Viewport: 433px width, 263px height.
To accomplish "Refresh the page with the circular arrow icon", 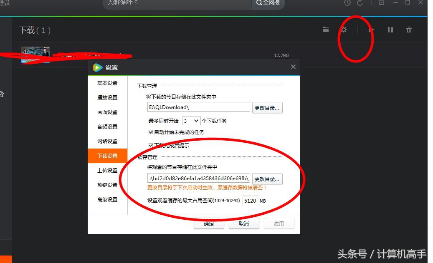I will click(x=360, y=3).
